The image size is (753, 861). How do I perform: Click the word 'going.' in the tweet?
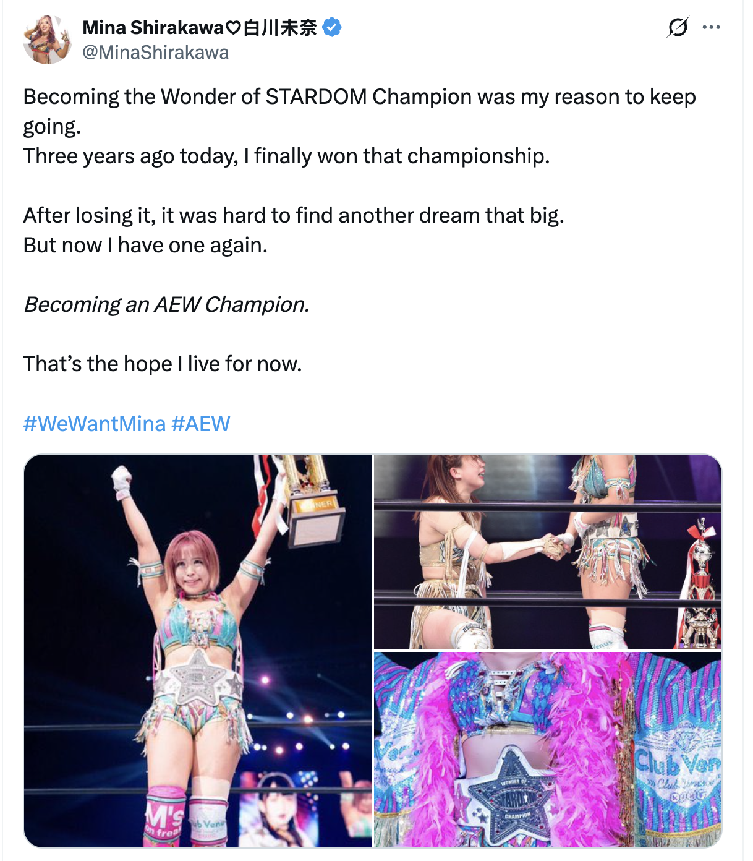tap(52, 127)
